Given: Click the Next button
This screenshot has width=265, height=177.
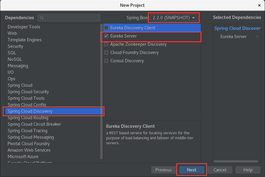Looking at the screenshot, I should pyautogui.click(x=192, y=170).
